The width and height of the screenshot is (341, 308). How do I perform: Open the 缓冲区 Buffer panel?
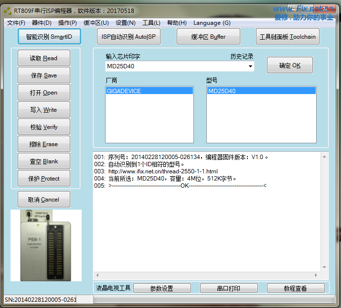tap(208, 37)
